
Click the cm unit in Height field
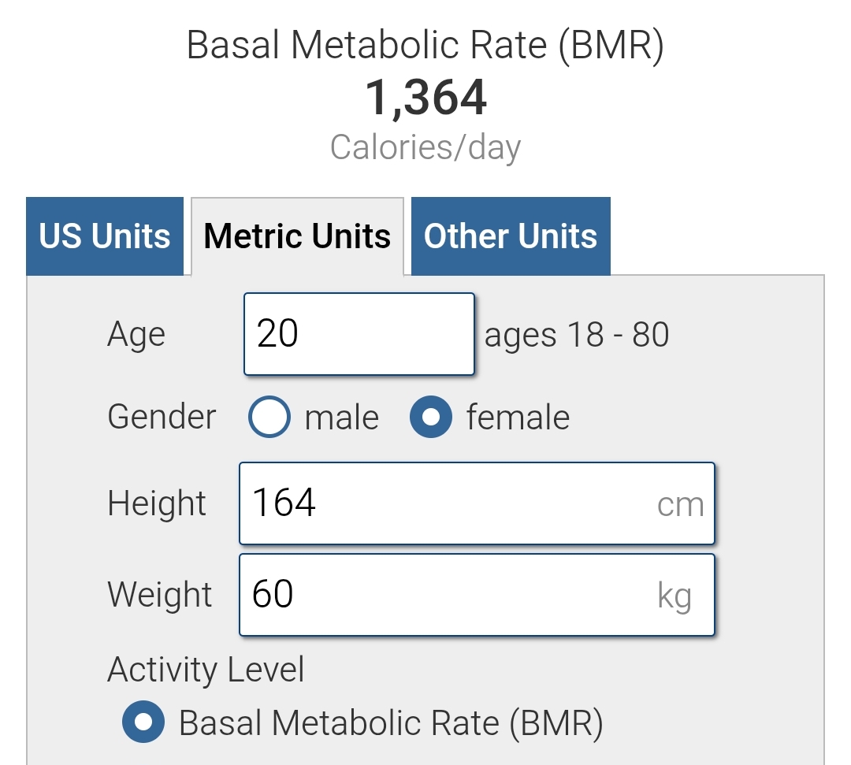(x=680, y=505)
